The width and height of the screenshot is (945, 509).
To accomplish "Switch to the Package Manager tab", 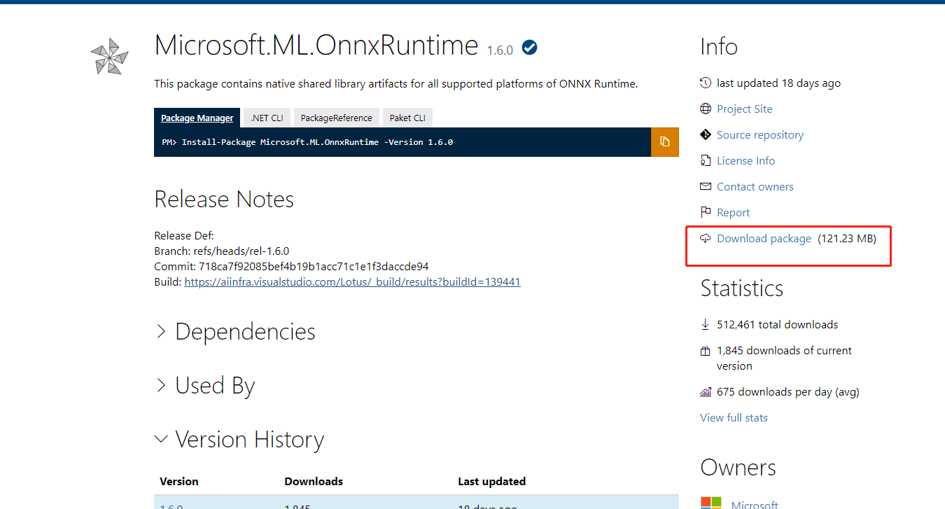I will point(197,118).
